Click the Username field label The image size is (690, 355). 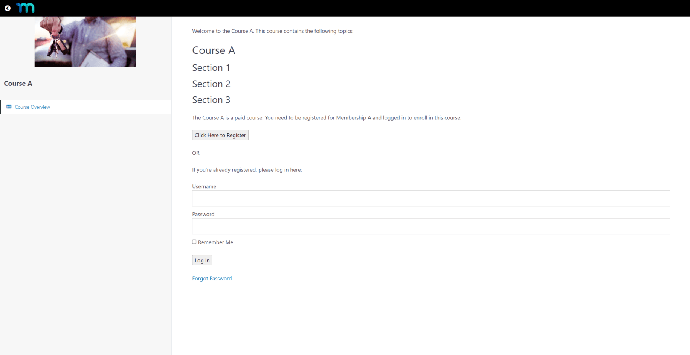coord(204,186)
